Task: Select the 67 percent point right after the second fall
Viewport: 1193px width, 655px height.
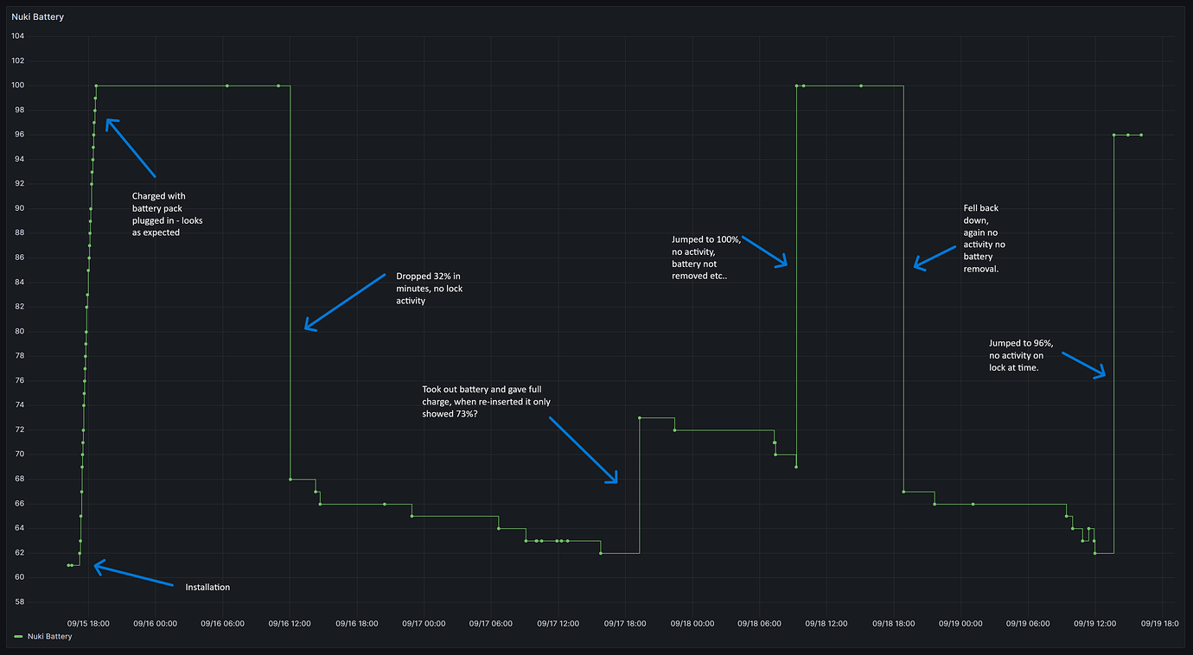Action: coord(903,492)
